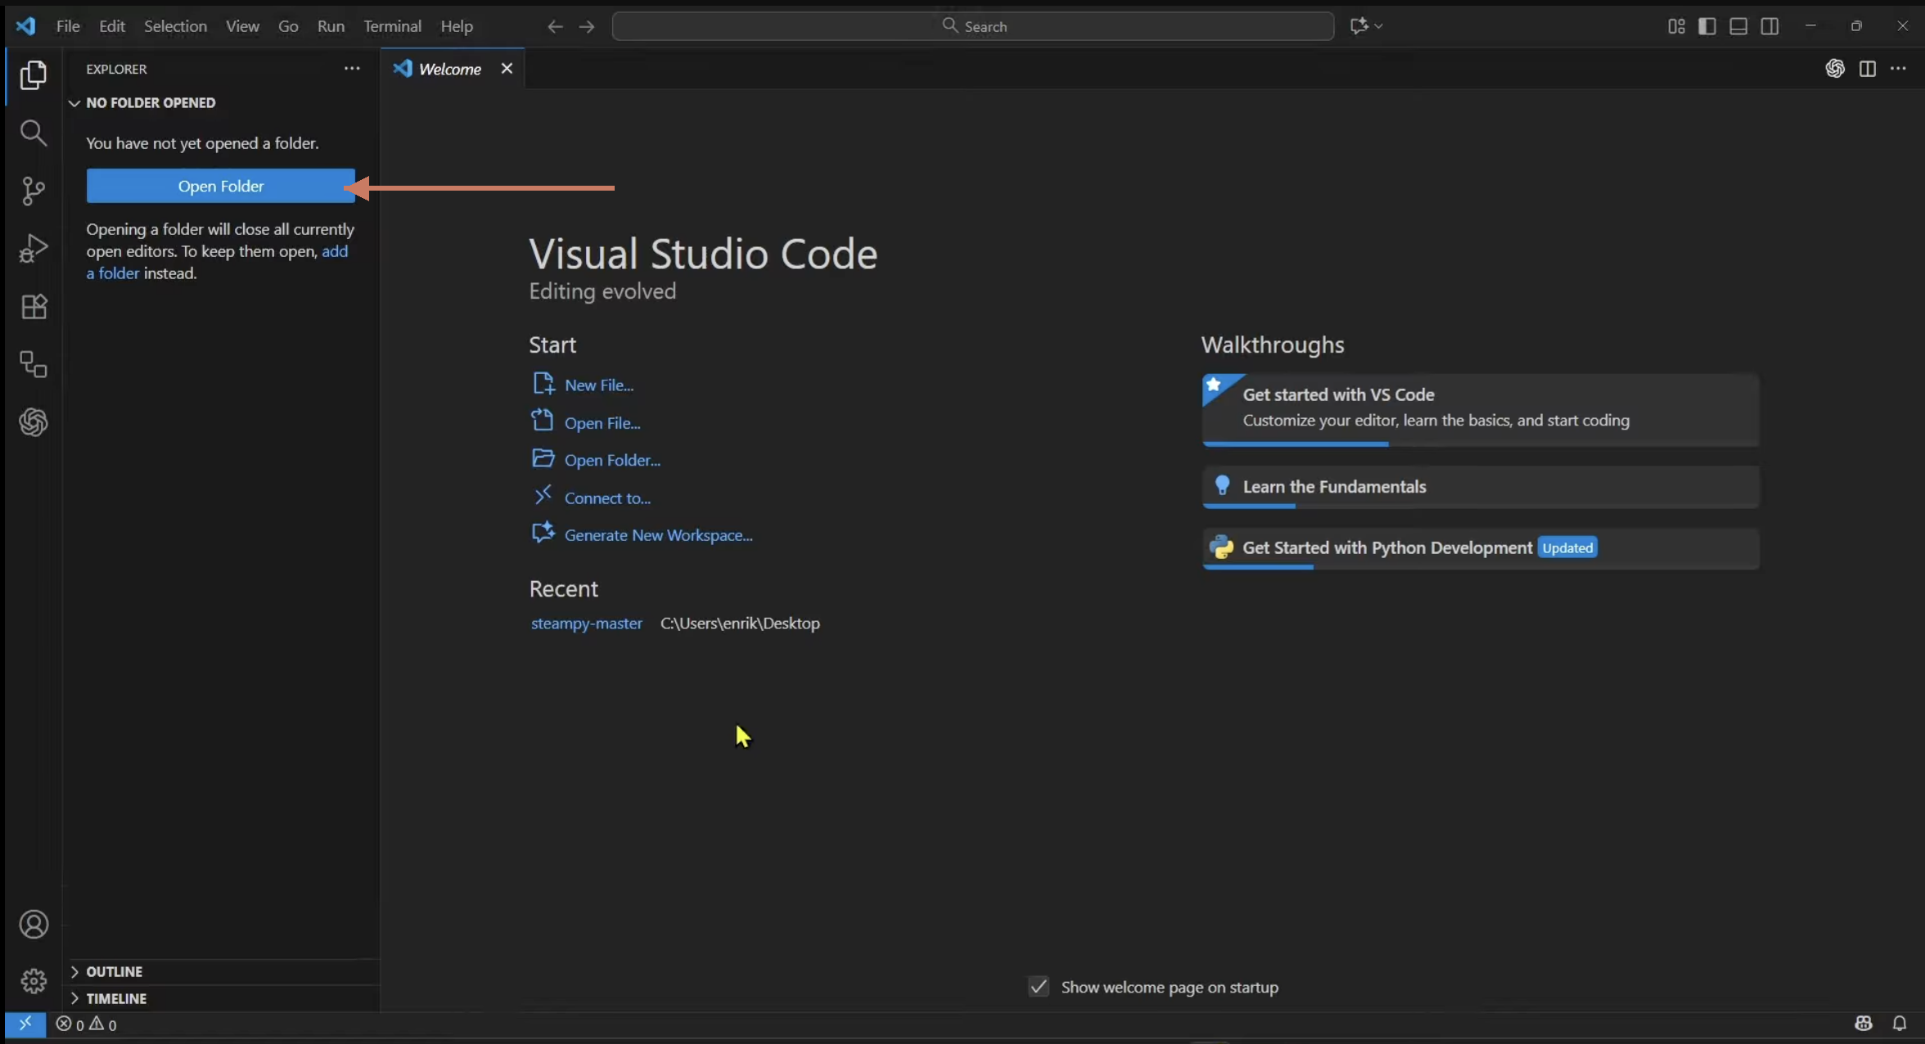
Task: Toggle Show welcome page on startup checkbox
Action: pyautogui.click(x=1039, y=987)
